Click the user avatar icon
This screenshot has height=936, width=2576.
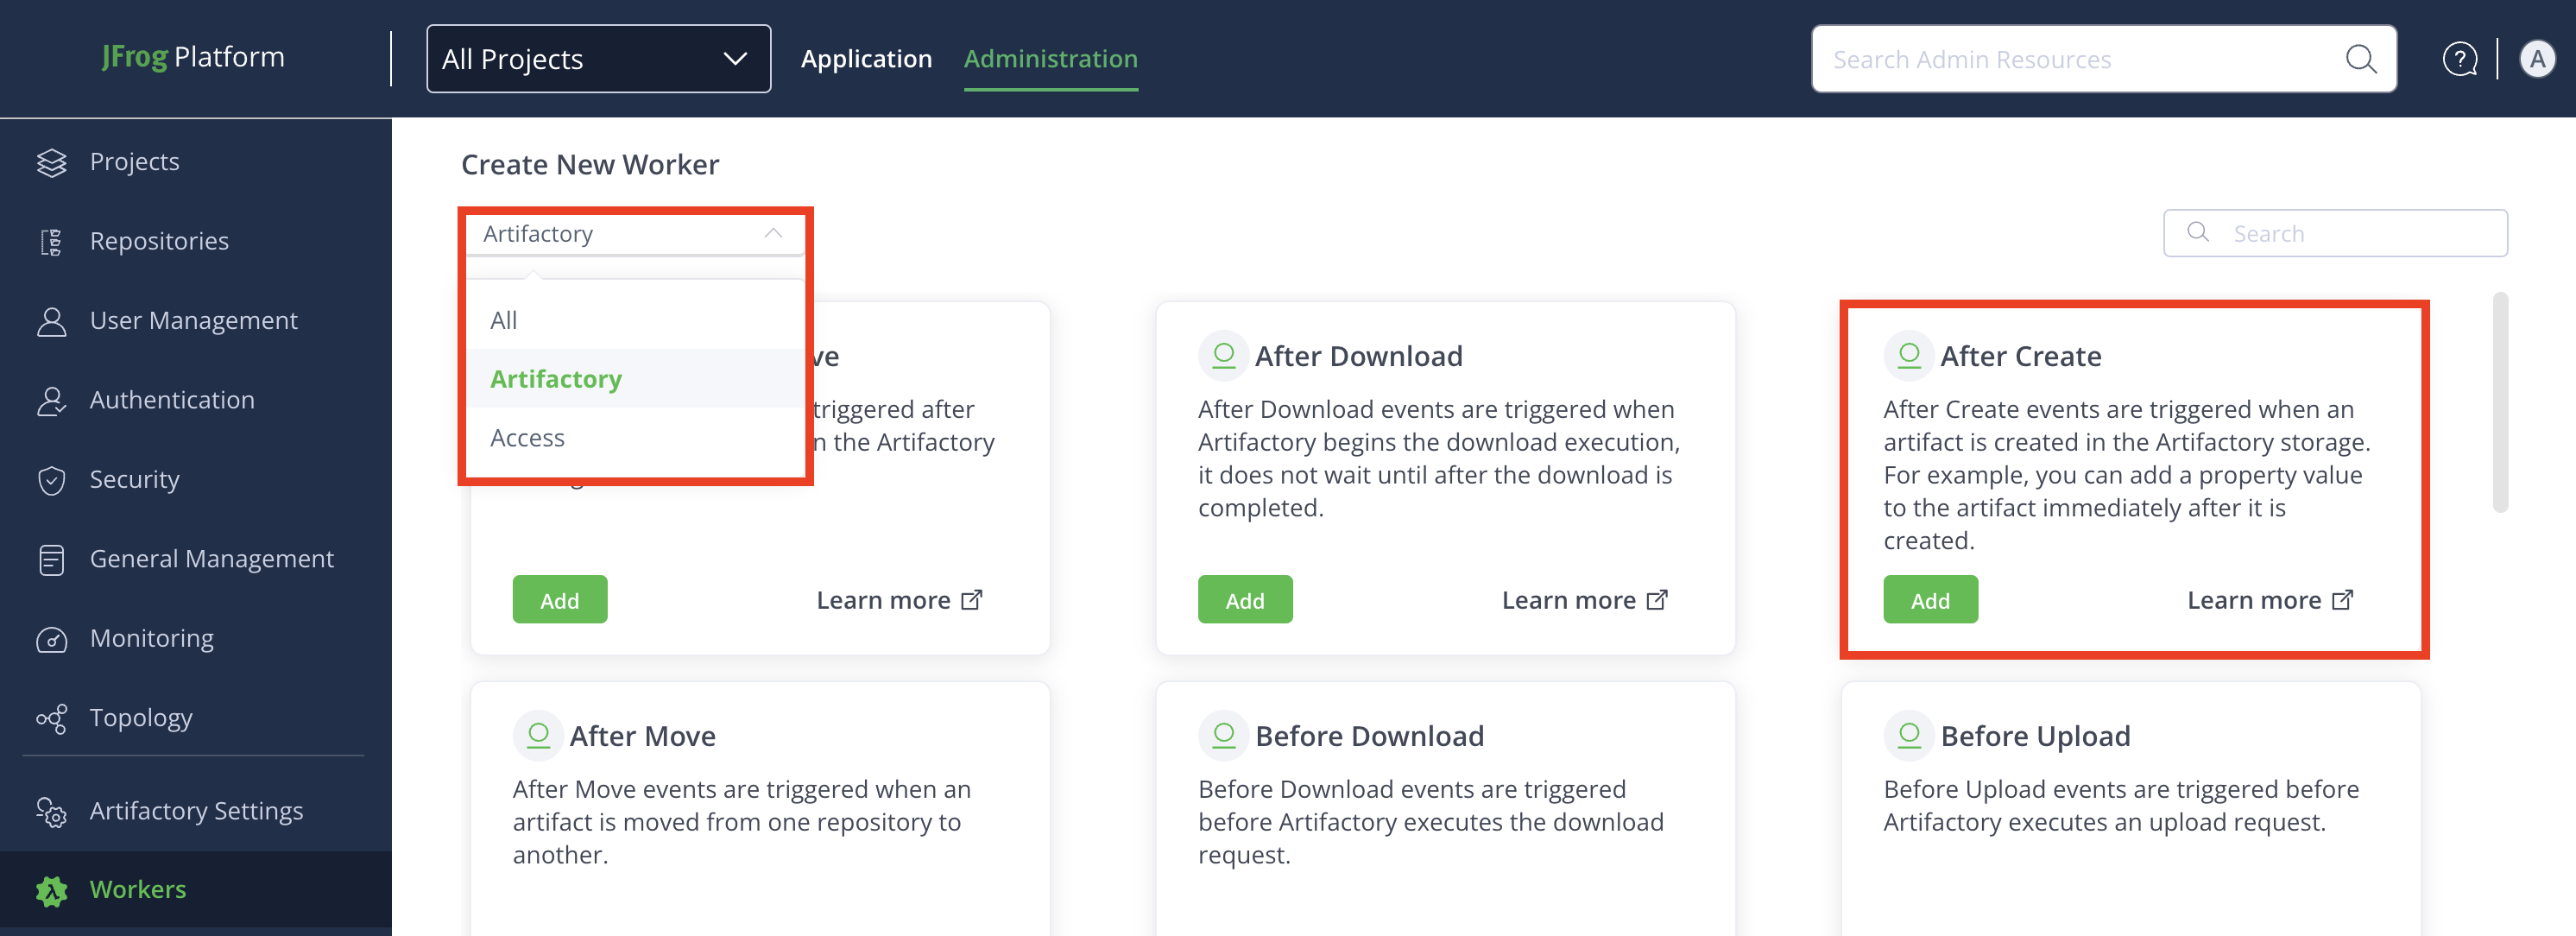(2536, 59)
